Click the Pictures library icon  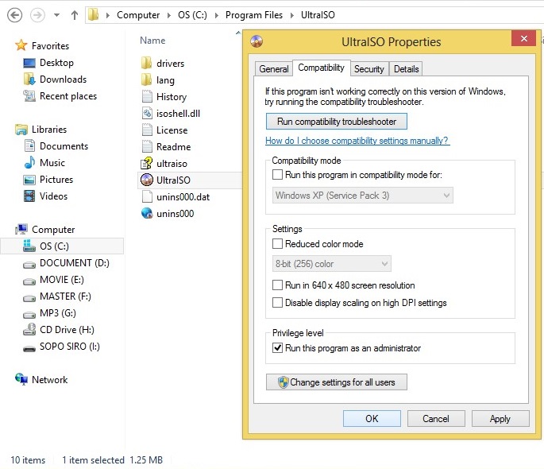pos(29,180)
